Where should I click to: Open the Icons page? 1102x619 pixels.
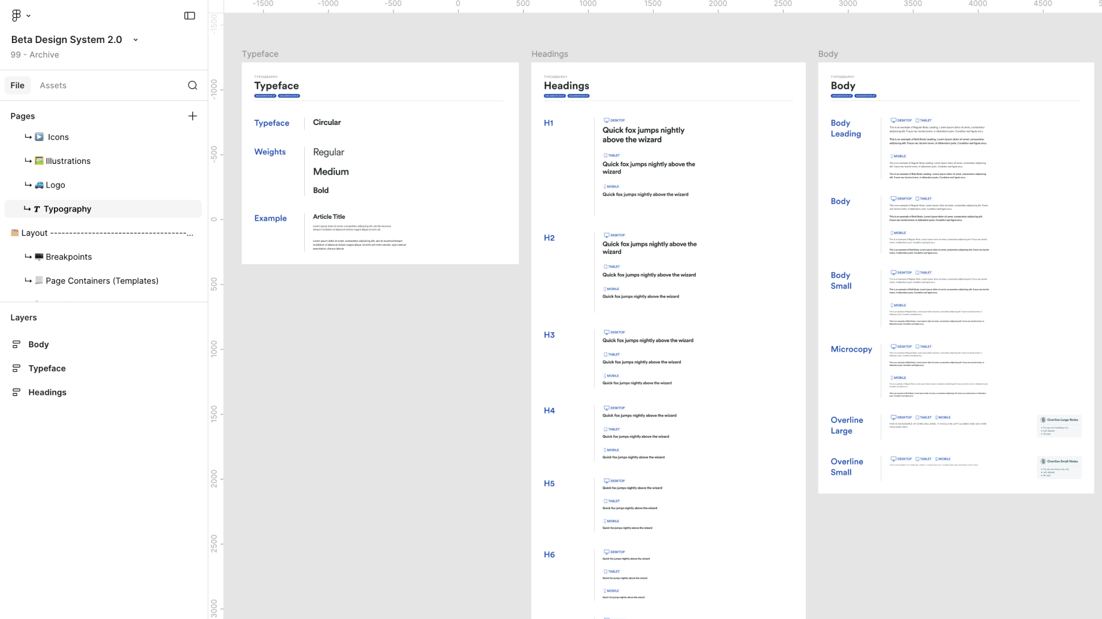pos(58,137)
